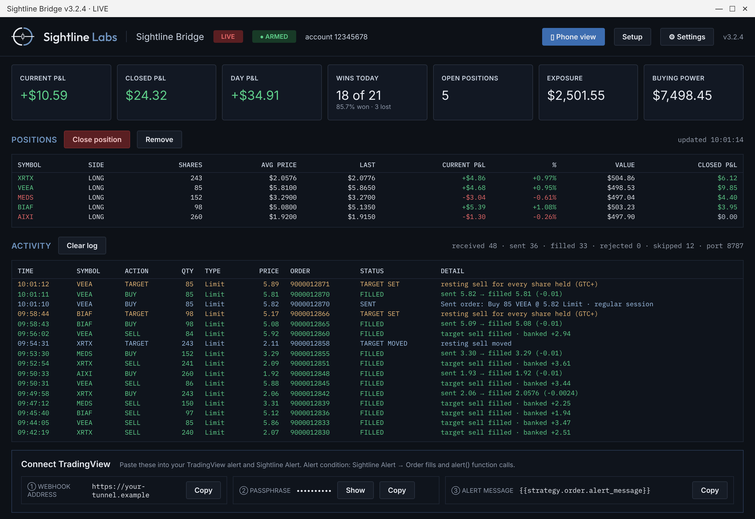Click the Exposure card value $2,501.55
The height and width of the screenshot is (519, 755).
click(x=576, y=95)
